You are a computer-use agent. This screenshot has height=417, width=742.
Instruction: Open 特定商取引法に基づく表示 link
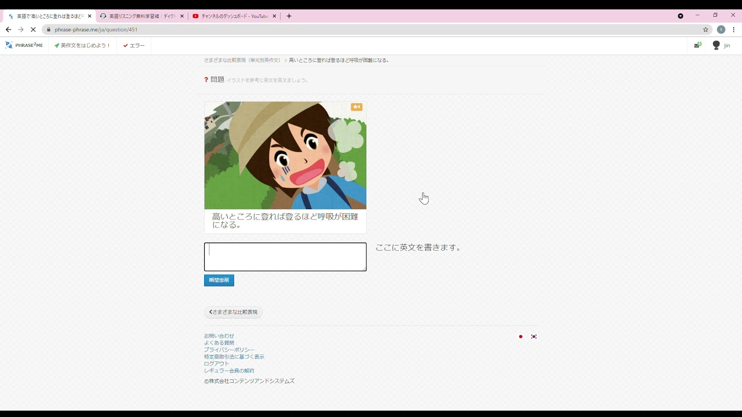point(234,357)
